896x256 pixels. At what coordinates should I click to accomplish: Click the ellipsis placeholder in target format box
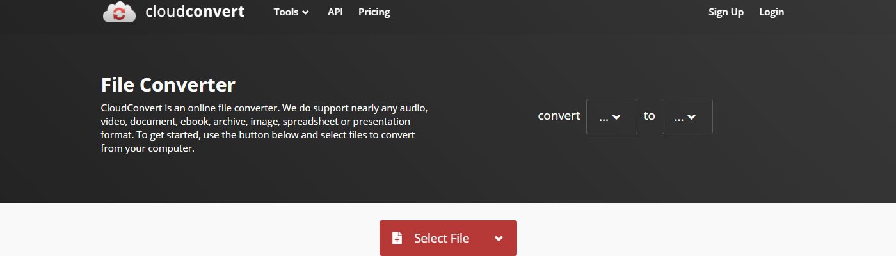click(x=679, y=117)
